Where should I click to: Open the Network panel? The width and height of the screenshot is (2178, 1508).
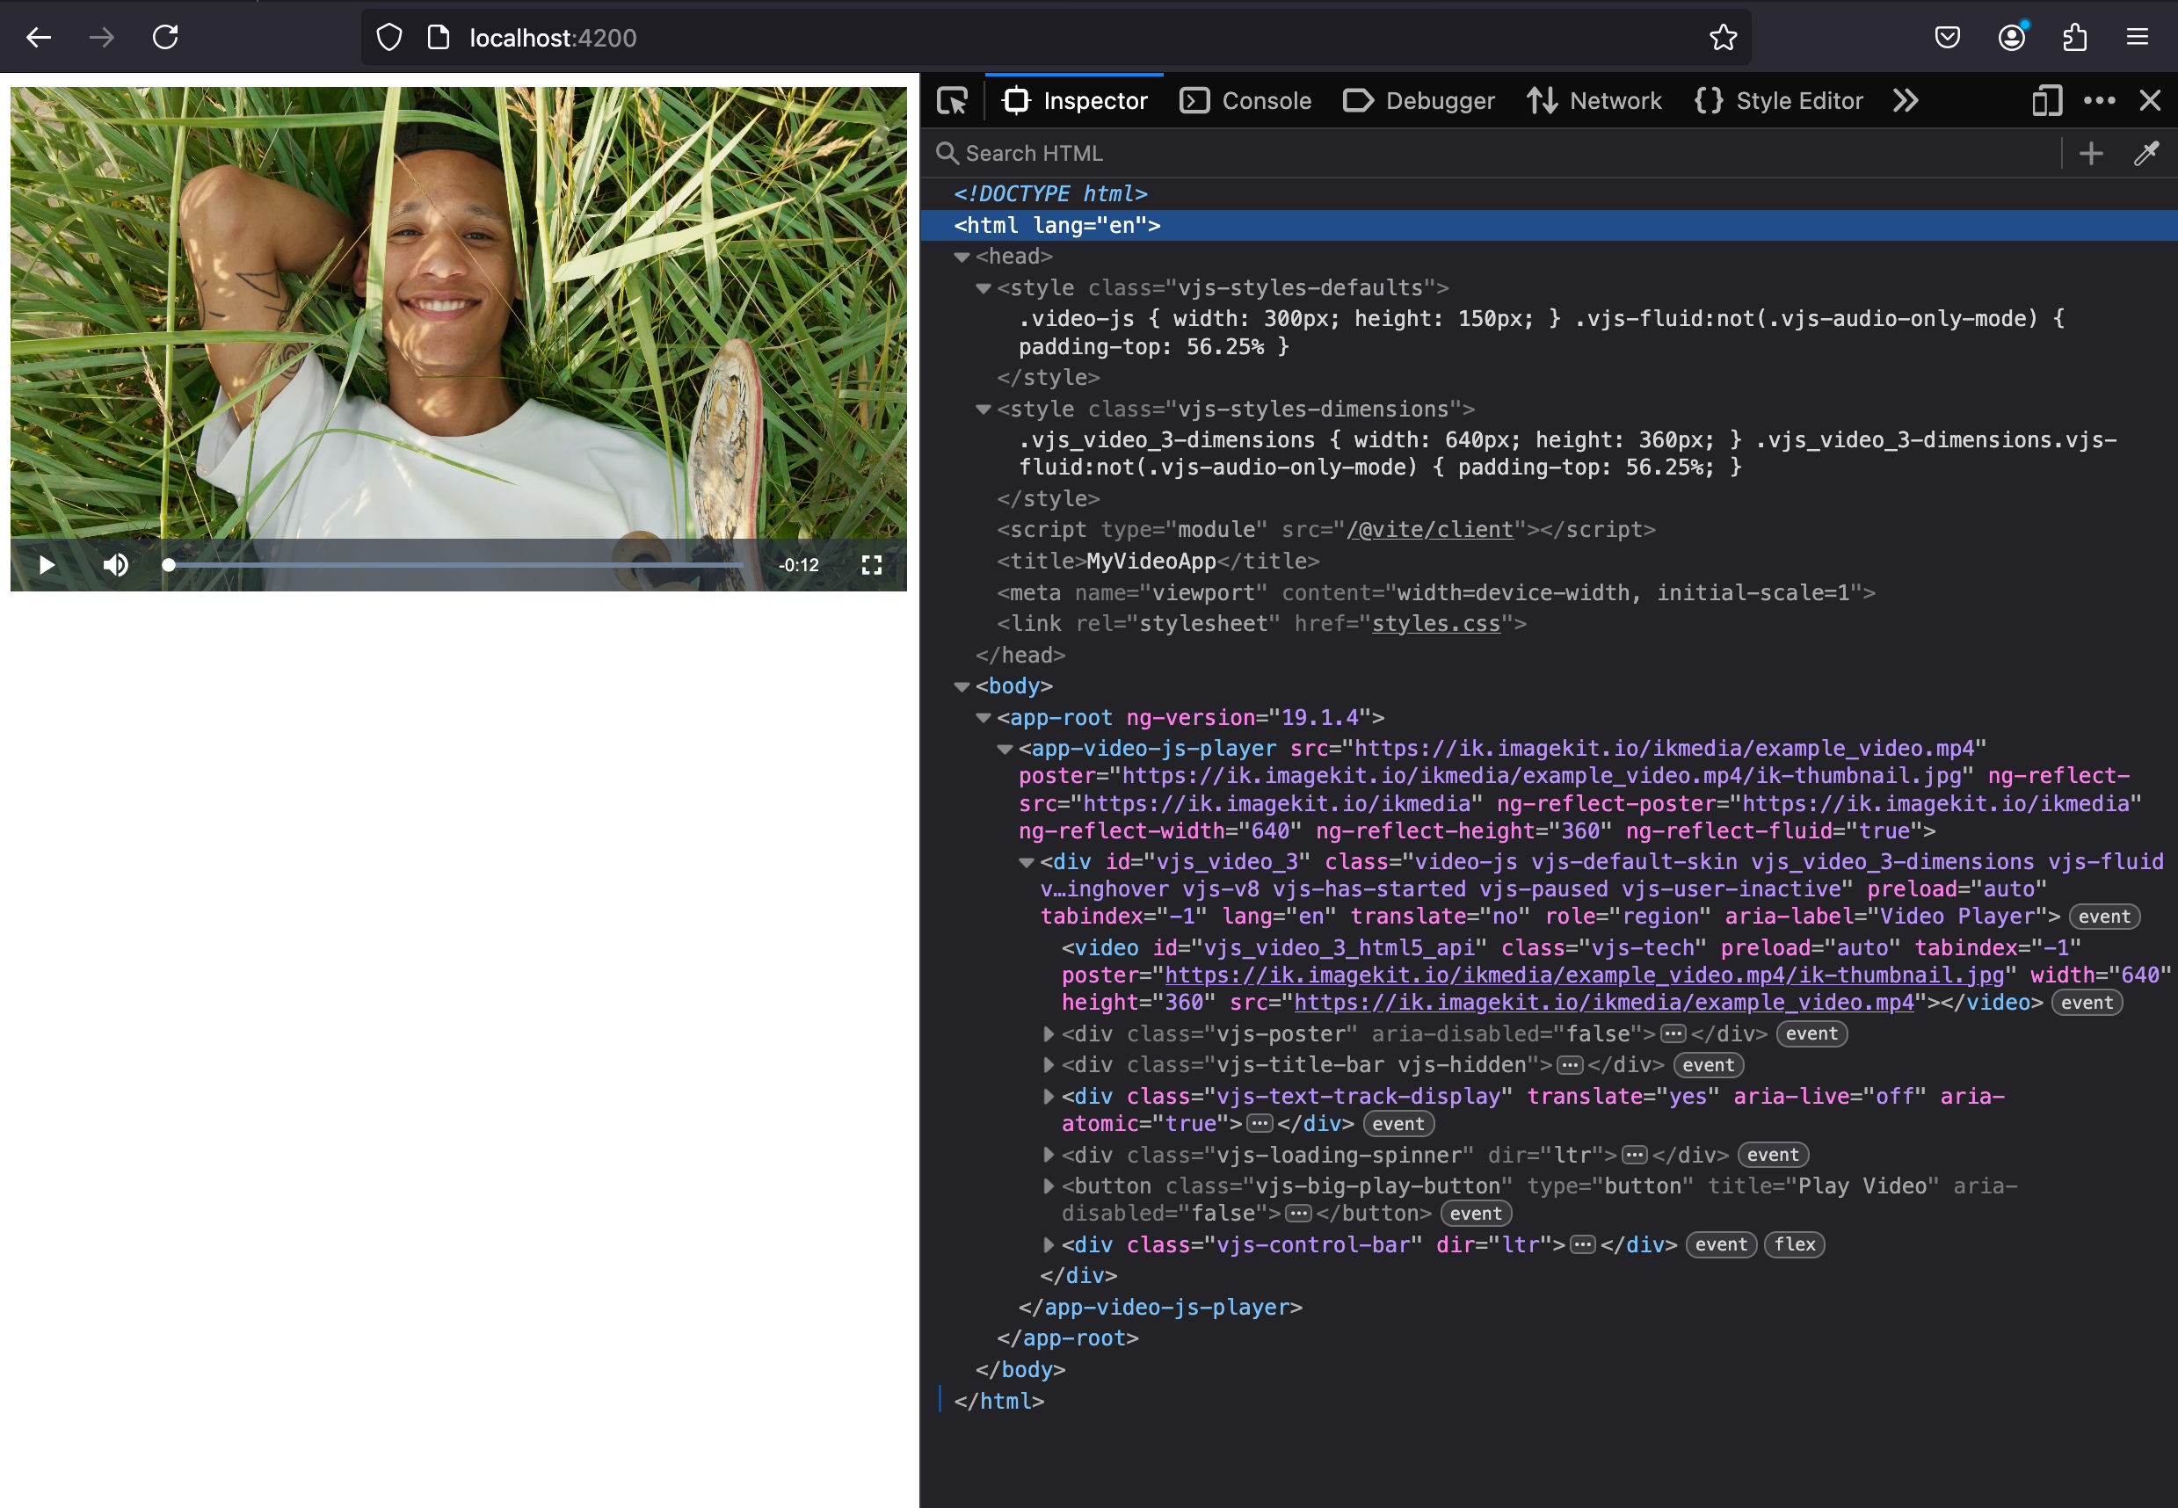click(x=1594, y=100)
